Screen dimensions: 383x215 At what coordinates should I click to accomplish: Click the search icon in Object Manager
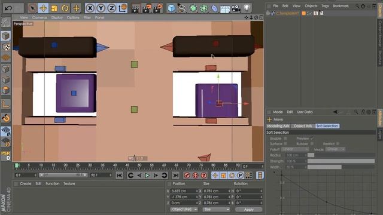357,6
